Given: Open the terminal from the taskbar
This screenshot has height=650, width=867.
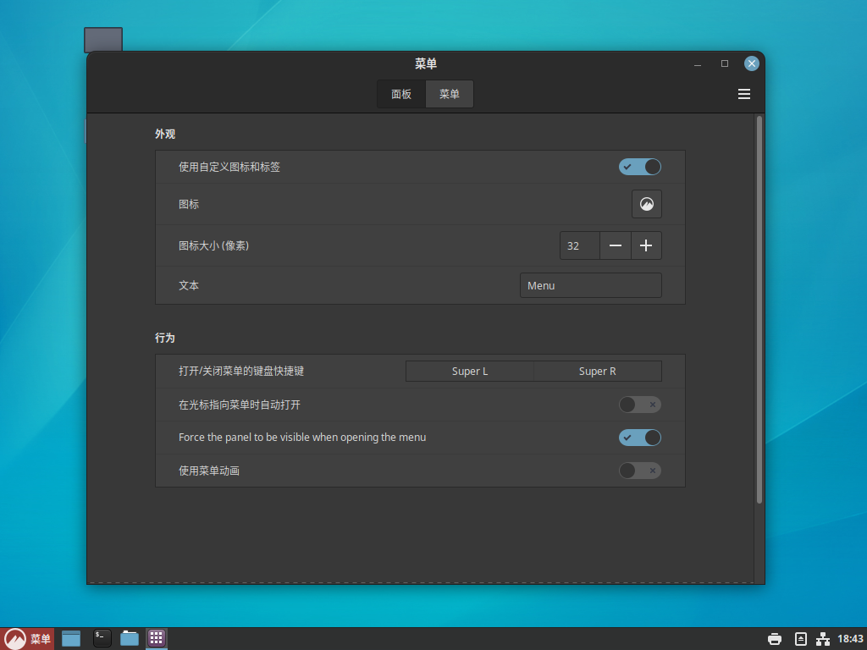Looking at the screenshot, I should (x=102, y=638).
